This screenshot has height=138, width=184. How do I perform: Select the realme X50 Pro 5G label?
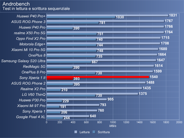pos(29,33)
